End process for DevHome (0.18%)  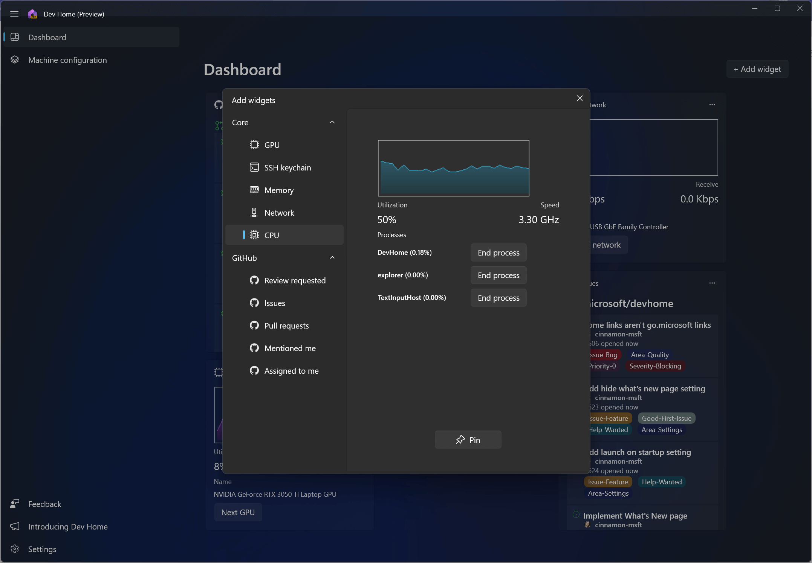tap(498, 253)
